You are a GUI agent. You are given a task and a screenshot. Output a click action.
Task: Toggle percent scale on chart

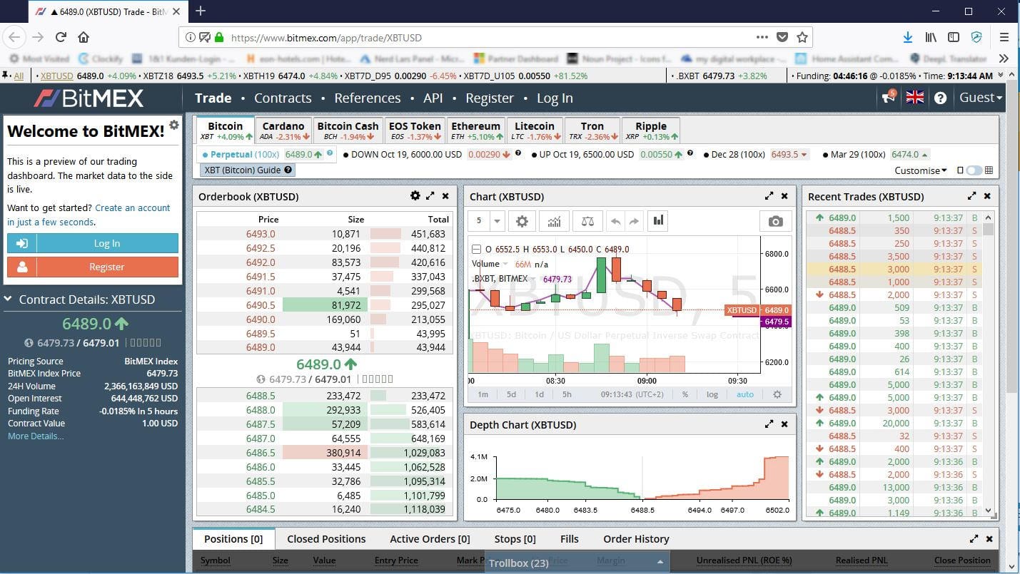click(x=685, y=394)
